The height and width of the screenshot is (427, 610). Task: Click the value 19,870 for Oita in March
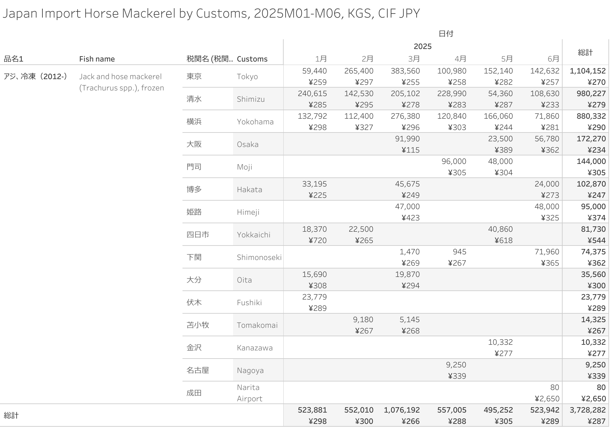(x=407, y=274)
